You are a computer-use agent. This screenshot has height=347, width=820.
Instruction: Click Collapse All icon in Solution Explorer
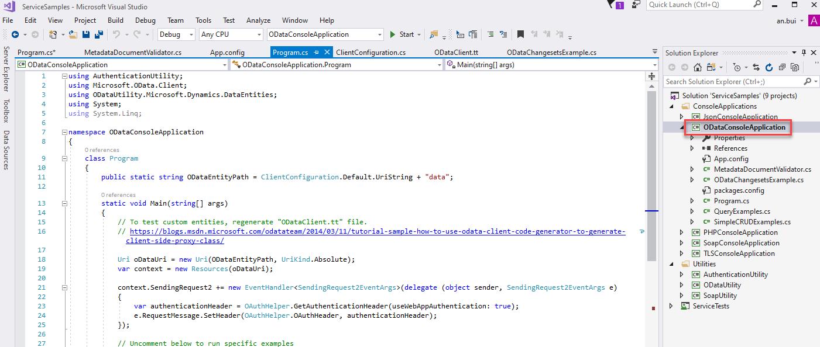[782, 67]
